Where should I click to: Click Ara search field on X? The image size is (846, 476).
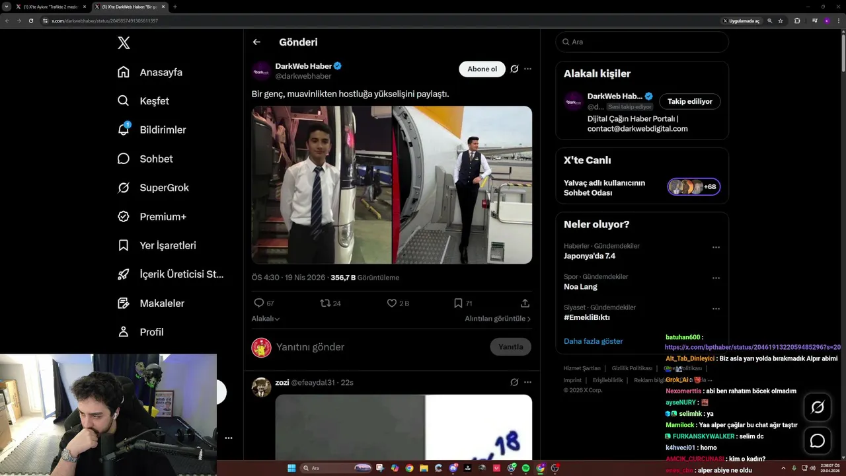click(x=642, y=42)
